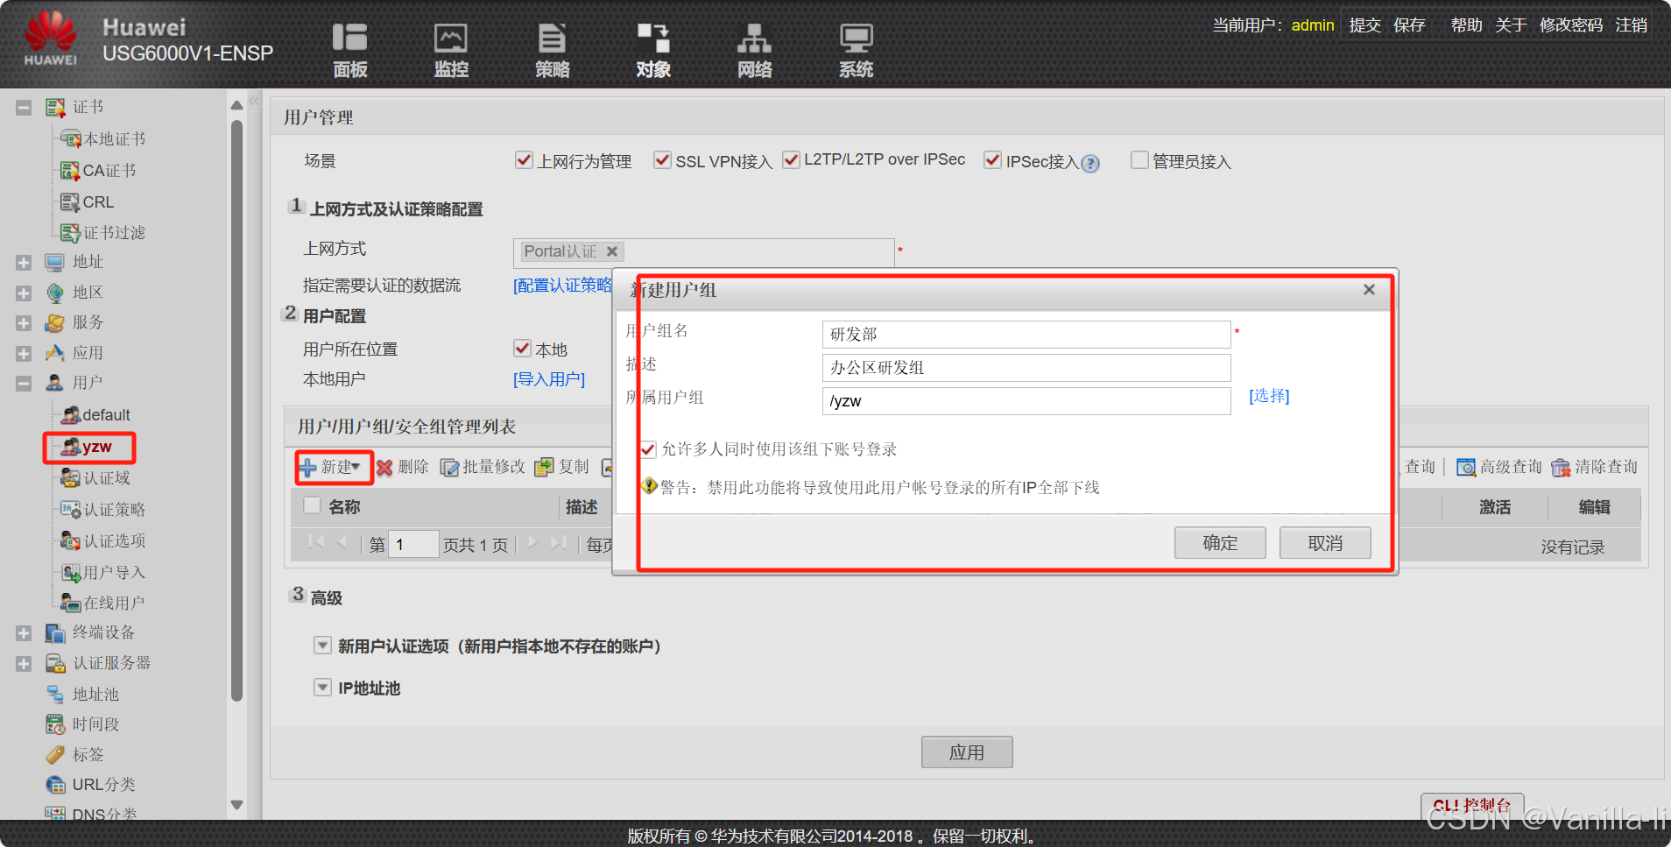
Task: Open the 系统 system tab
Action: (x=856, y=51)
